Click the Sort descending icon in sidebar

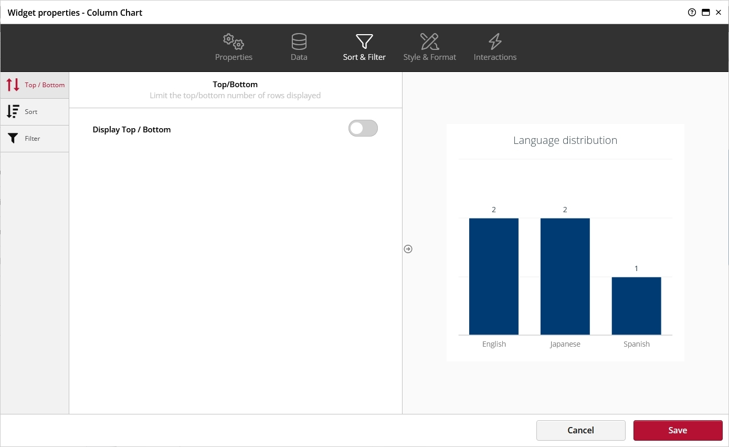(13, 111)
